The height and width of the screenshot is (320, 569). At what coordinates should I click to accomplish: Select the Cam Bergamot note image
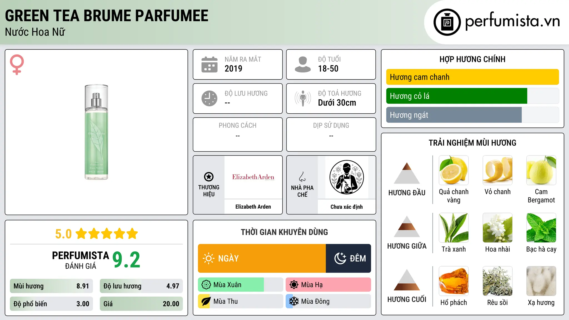pos(541,170)
